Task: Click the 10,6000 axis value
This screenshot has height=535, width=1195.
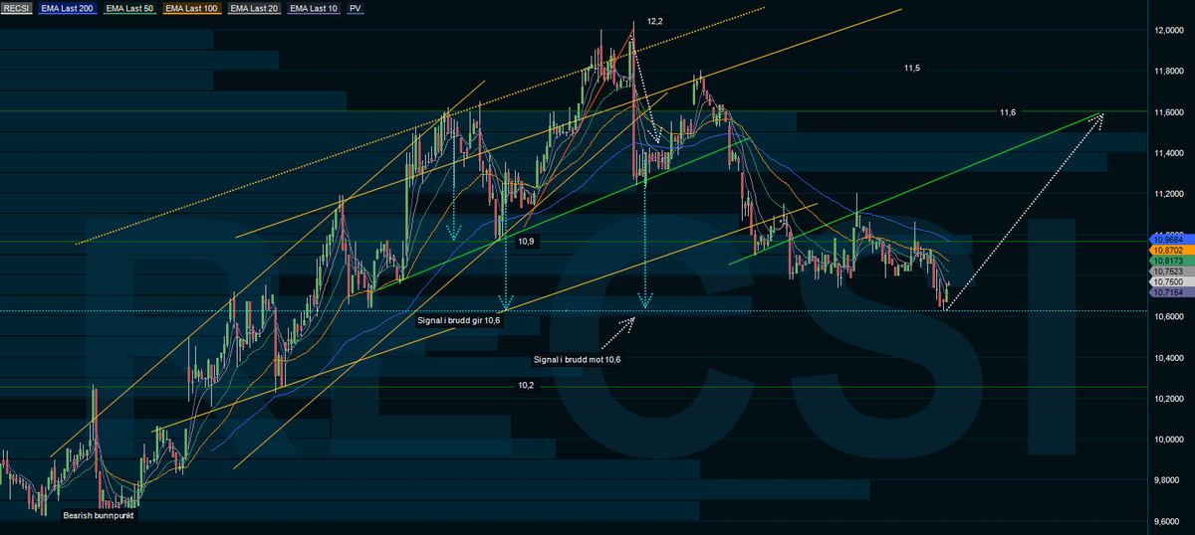Action: click(x=1167, y=316)
